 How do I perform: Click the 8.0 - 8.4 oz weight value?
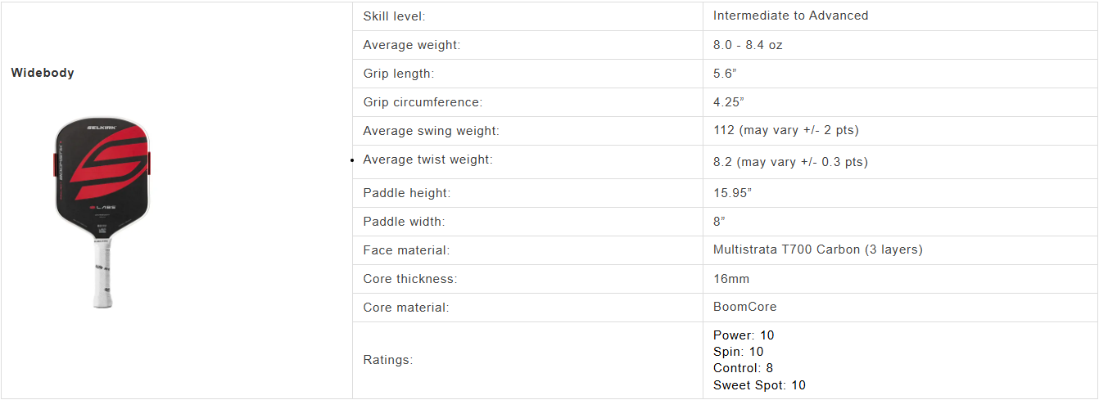click(x=748, y=45)
